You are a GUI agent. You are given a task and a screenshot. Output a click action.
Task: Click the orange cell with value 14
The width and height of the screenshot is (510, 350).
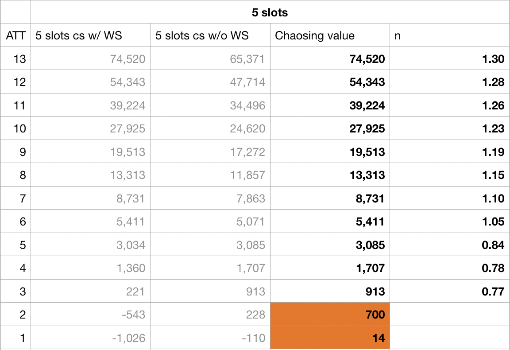330,338
